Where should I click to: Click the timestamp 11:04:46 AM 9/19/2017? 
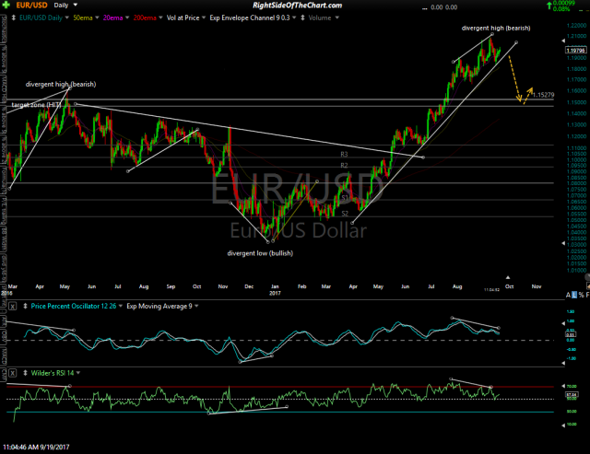coord(36,447)
